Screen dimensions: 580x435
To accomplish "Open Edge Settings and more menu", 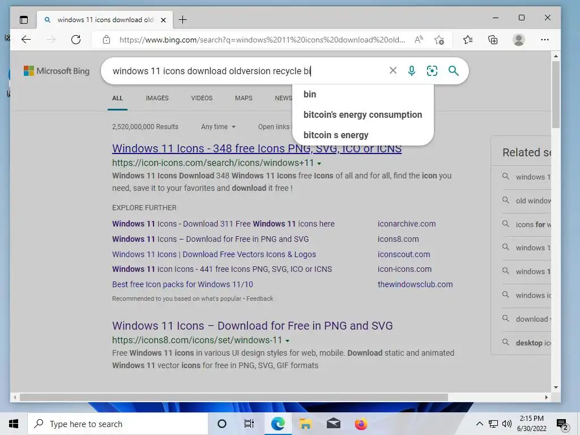I will (544, 40).
